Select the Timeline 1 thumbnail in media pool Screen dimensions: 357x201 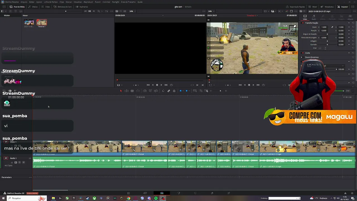coord(42,22)
